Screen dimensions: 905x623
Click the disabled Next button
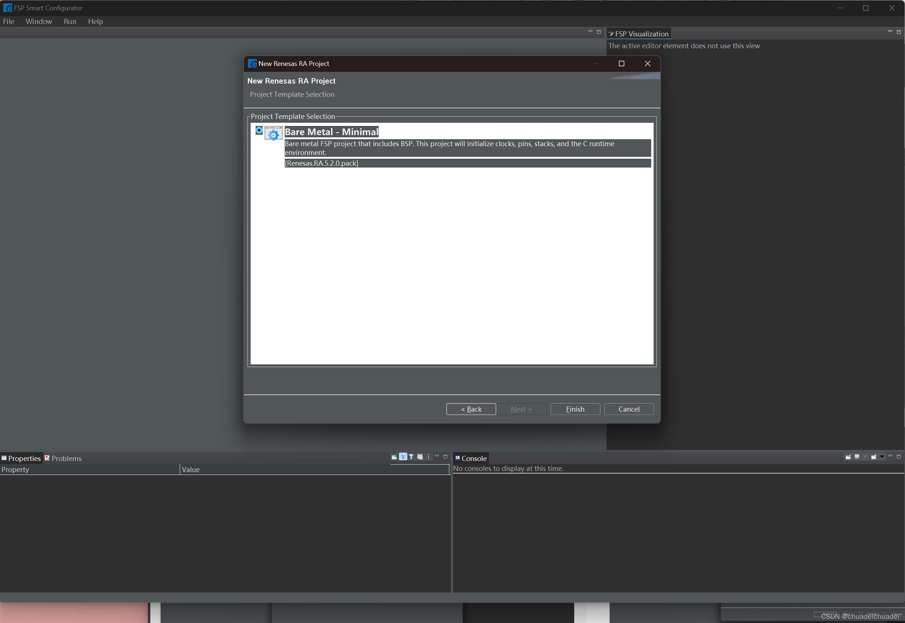(521, 409)
